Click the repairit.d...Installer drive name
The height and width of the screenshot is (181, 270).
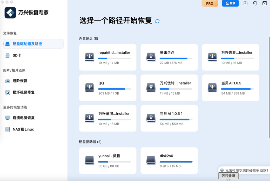point(114,53)
